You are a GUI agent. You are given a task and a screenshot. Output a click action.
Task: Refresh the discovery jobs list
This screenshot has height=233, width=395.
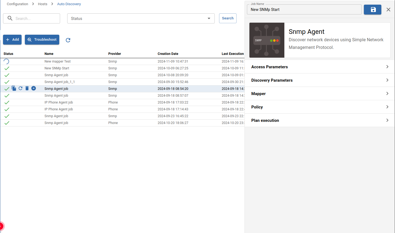coord(68,40)
